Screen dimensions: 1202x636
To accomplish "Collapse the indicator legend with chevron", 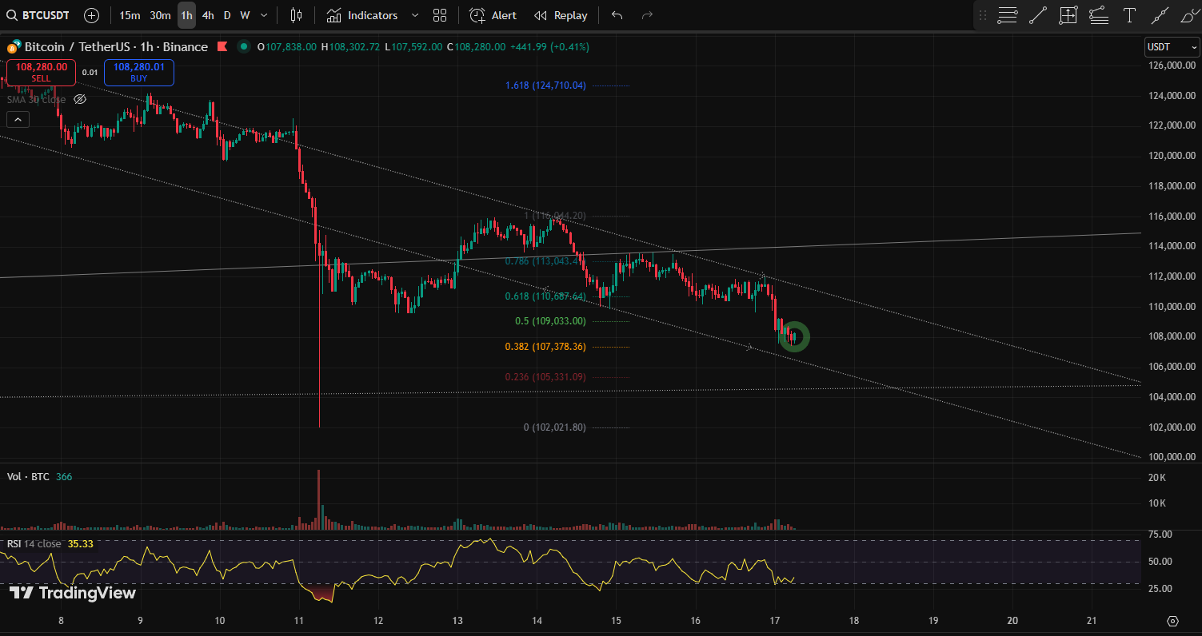I will (18, 120).
